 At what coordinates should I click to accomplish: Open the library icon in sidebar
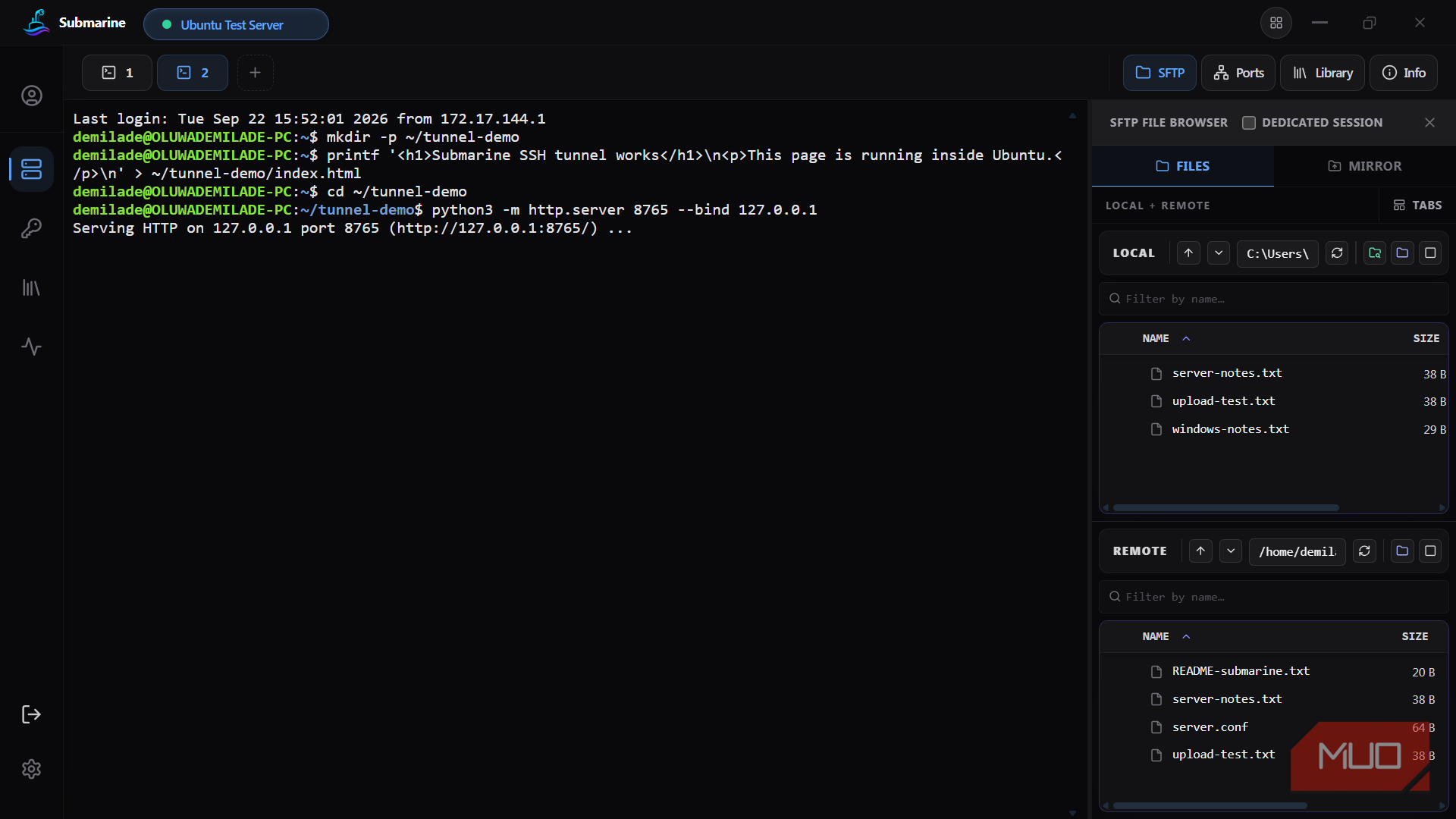click(31, 287)
